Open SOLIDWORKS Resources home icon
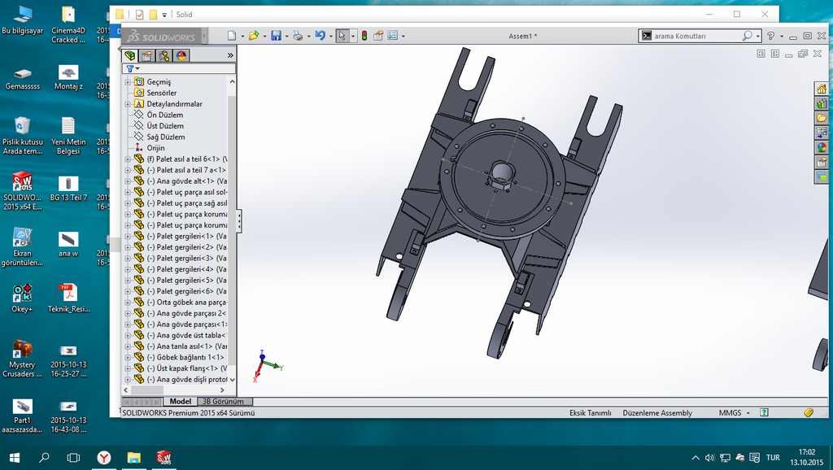This screenshot has height=470, width=833. point(822,89)
